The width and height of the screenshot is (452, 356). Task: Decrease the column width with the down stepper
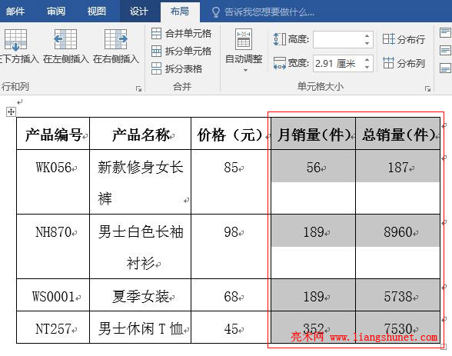[367, 67]
